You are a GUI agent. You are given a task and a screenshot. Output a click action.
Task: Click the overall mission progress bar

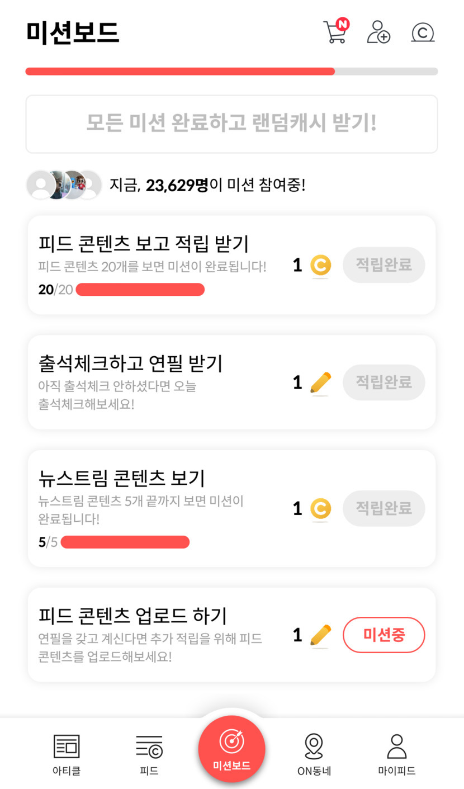[x=231, y=72]
